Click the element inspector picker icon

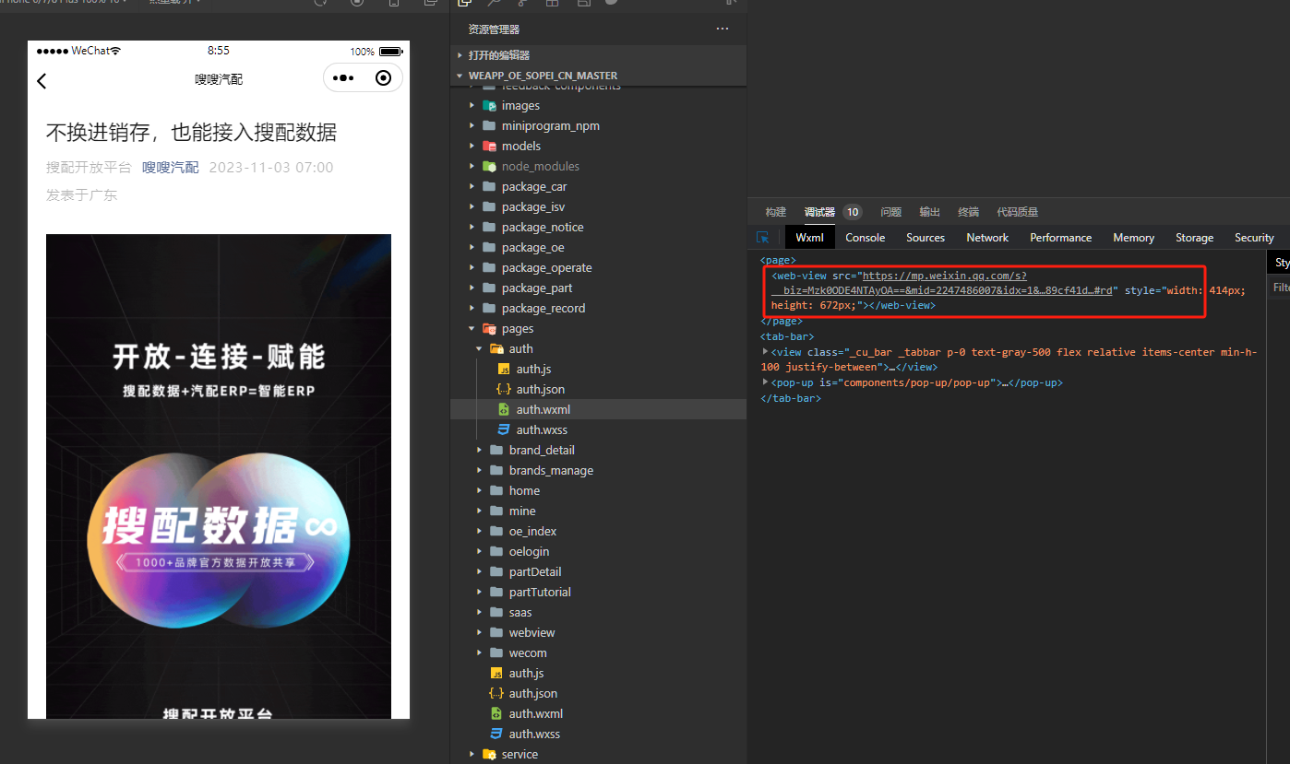(763, 238)
